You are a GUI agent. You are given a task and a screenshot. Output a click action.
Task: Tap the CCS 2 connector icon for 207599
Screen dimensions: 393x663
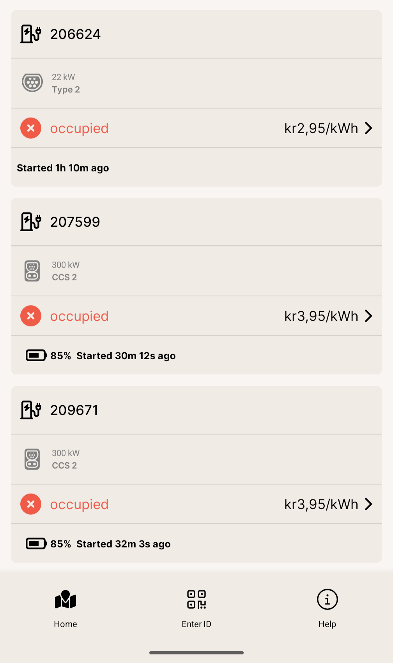pyautogui.click(x=32, y=271)
